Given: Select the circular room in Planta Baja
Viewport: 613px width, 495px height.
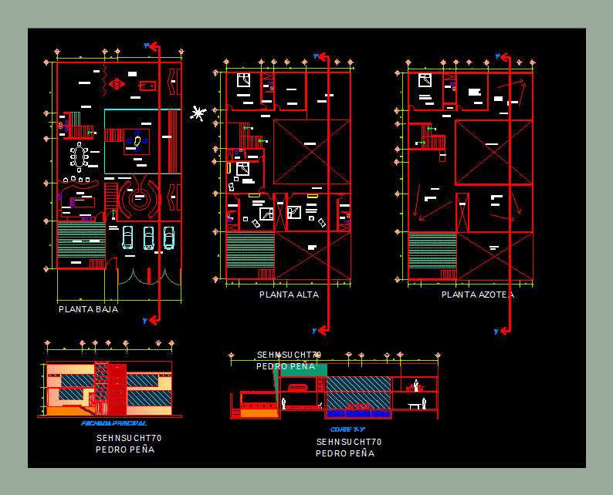Looking at the screenshot, I should point(138,198).
